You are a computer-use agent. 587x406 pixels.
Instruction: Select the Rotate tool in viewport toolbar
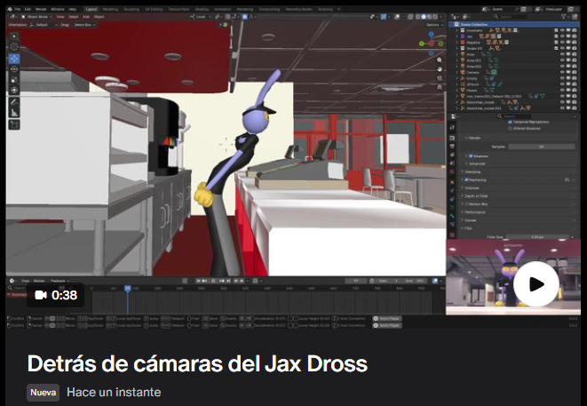tap(14, 69)
